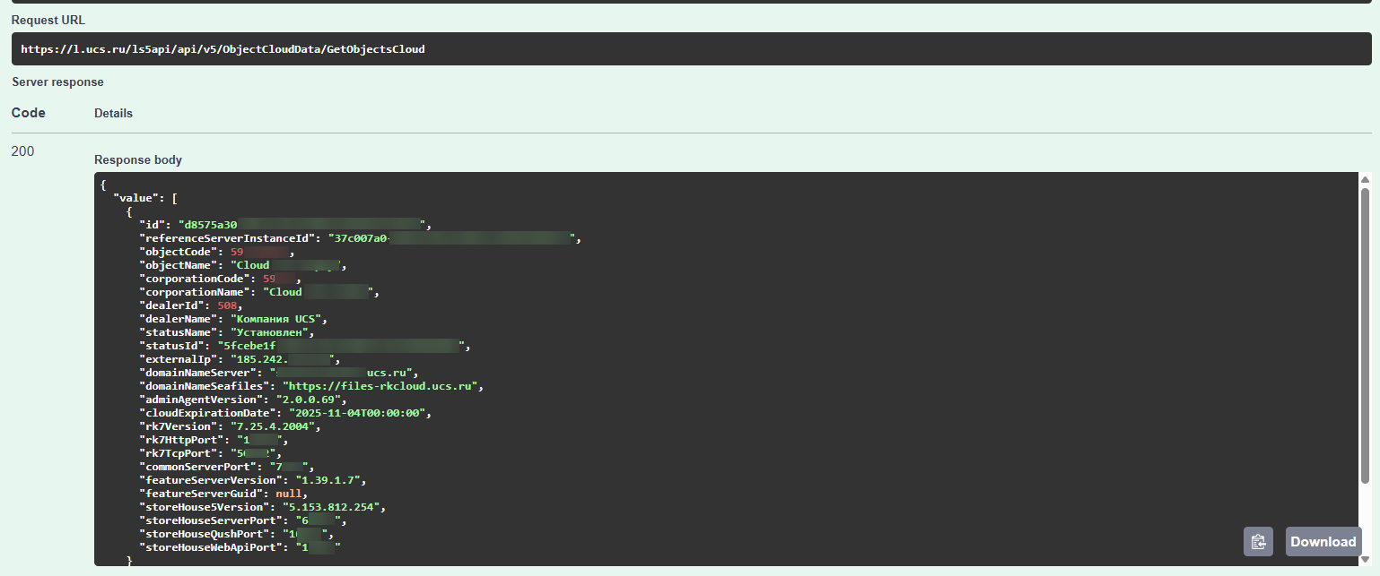This screenshot has height=576, width=1380.
Task: Click the adminAgentVersion value 2.0.0.69
Action: pyautogui.click(x=306, y=400)
